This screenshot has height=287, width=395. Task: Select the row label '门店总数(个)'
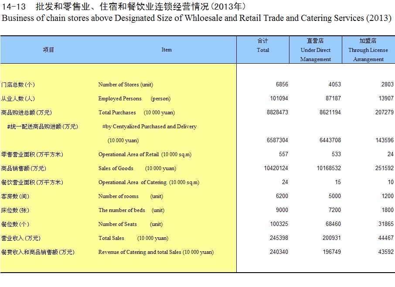coord(18,85)
